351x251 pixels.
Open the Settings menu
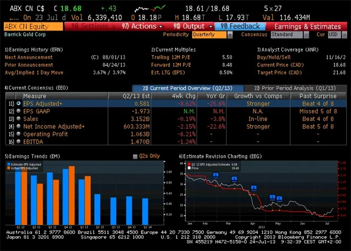tap(91, 26)
